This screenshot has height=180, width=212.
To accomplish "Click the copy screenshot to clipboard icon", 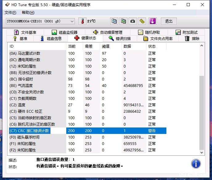I will 123,21.
